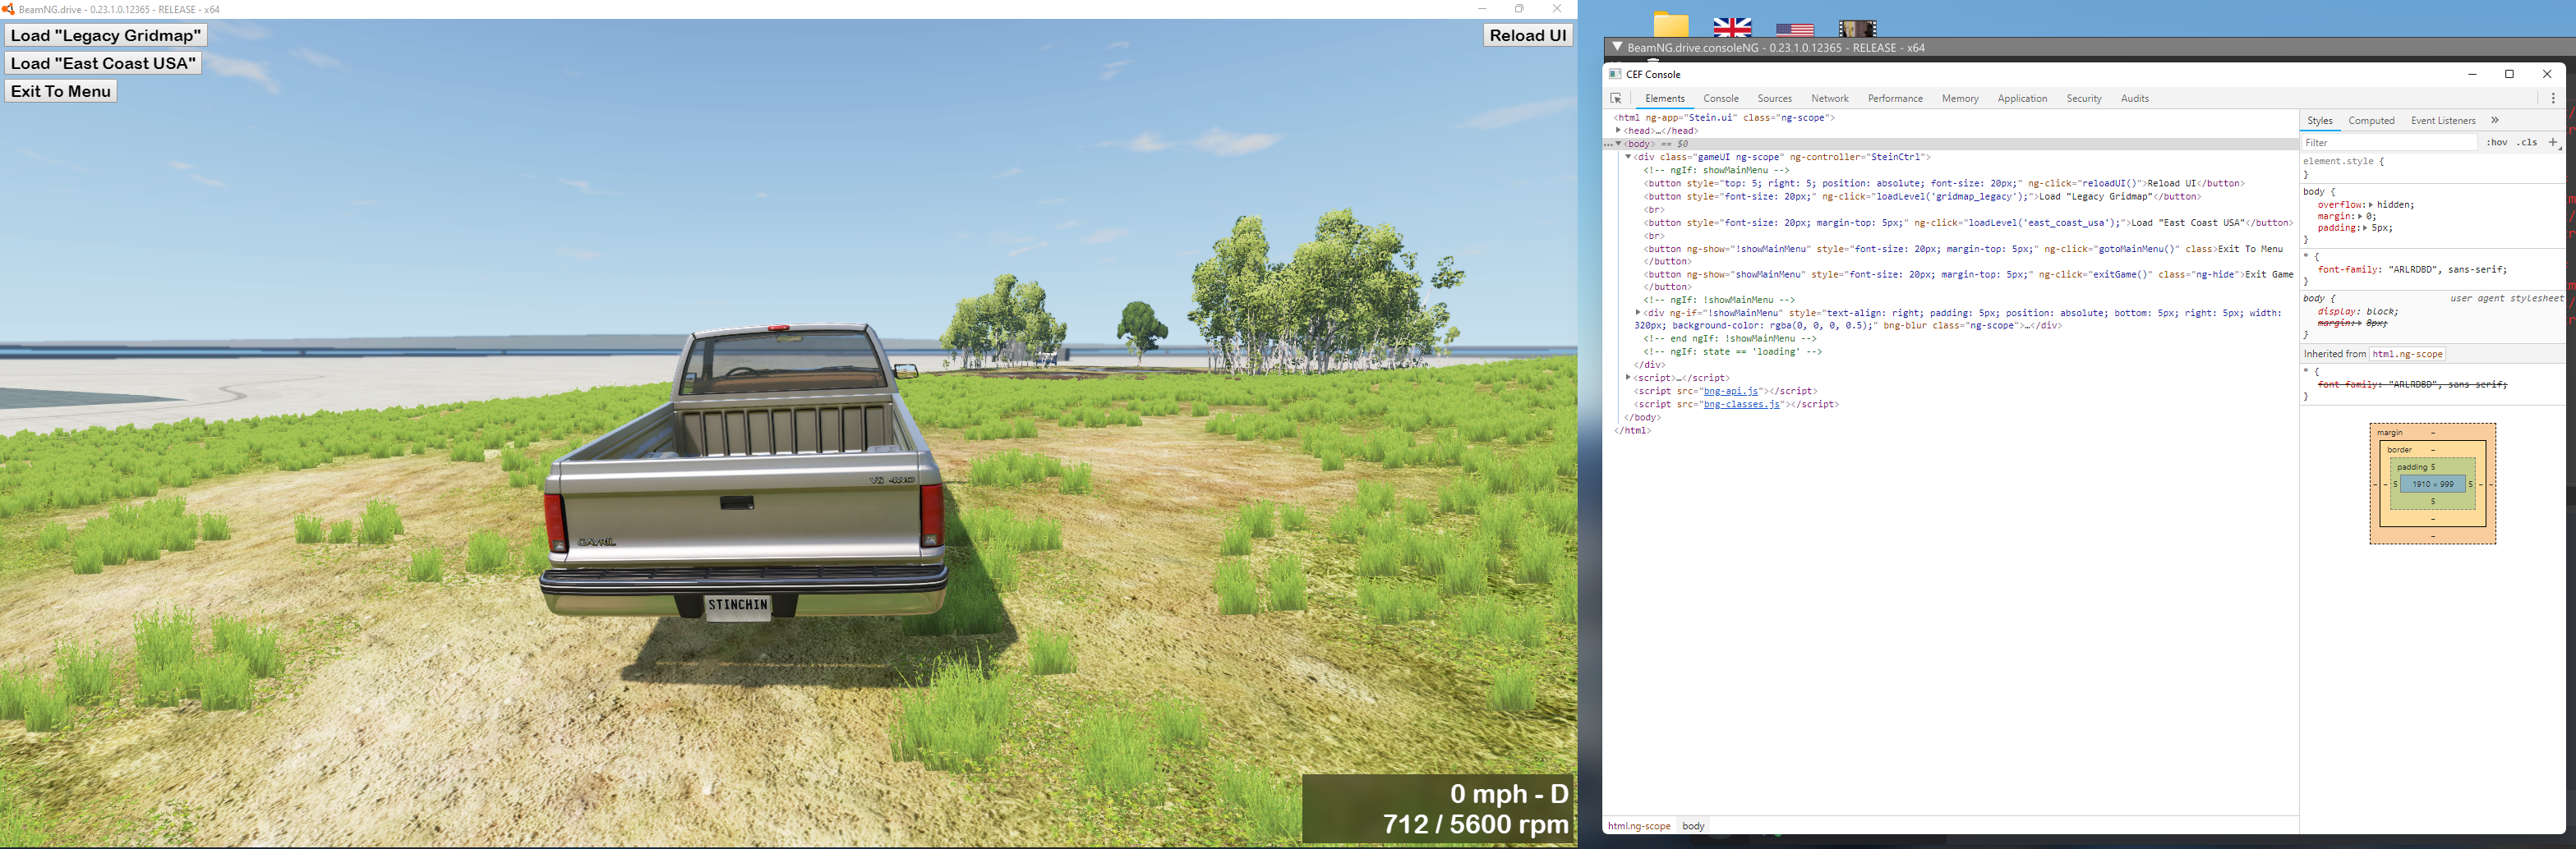This screenshot has height=849, width=2576.
Task: Click the 1910 × 999 content box
Action: click(2432, 484)
